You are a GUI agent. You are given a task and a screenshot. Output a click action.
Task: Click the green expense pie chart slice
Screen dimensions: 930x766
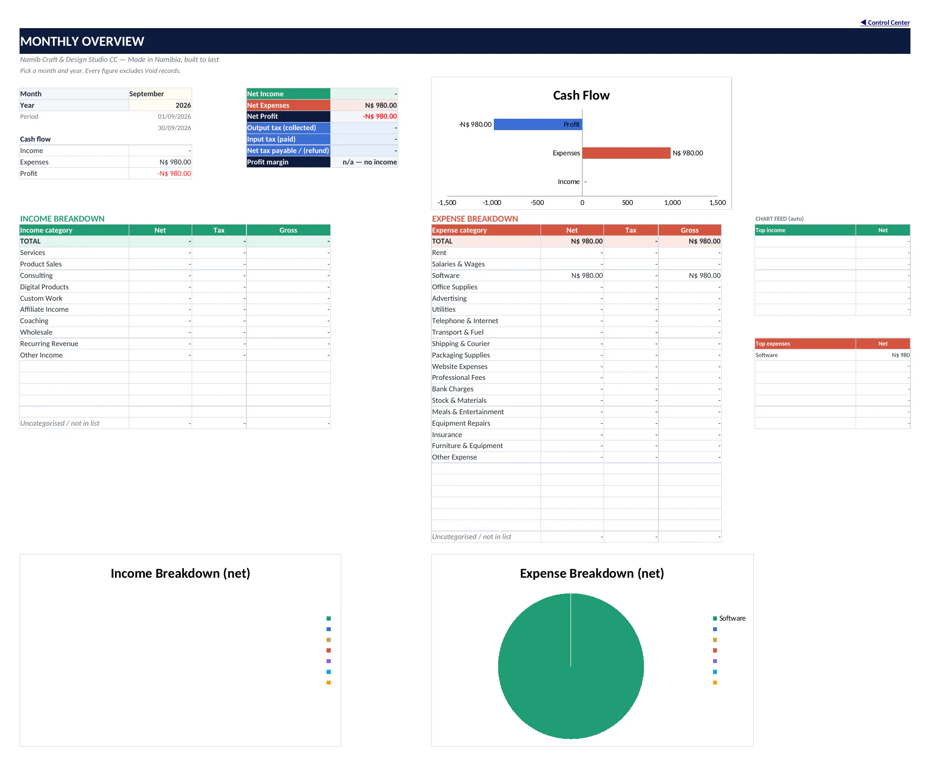pyautogui.click(x=571, y=666)
